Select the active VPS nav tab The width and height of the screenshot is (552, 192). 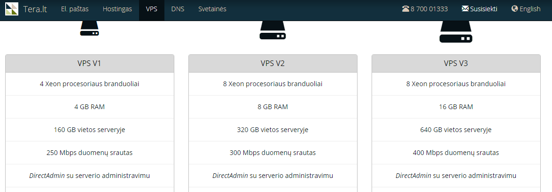pos(152,9)
